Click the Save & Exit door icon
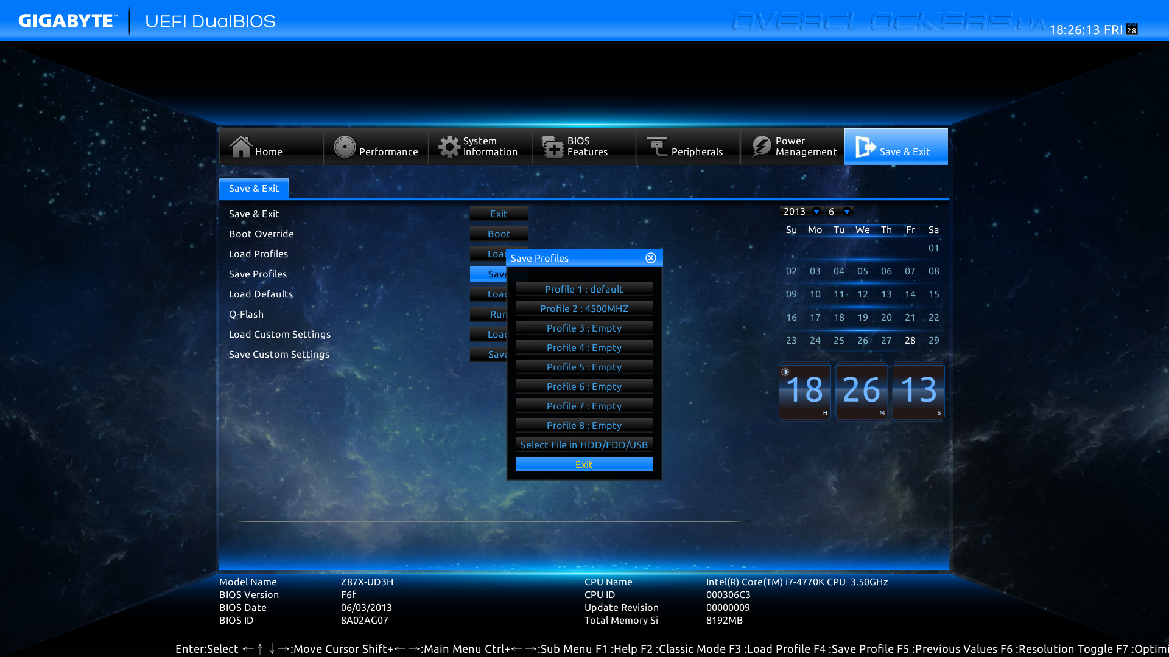 865,147
